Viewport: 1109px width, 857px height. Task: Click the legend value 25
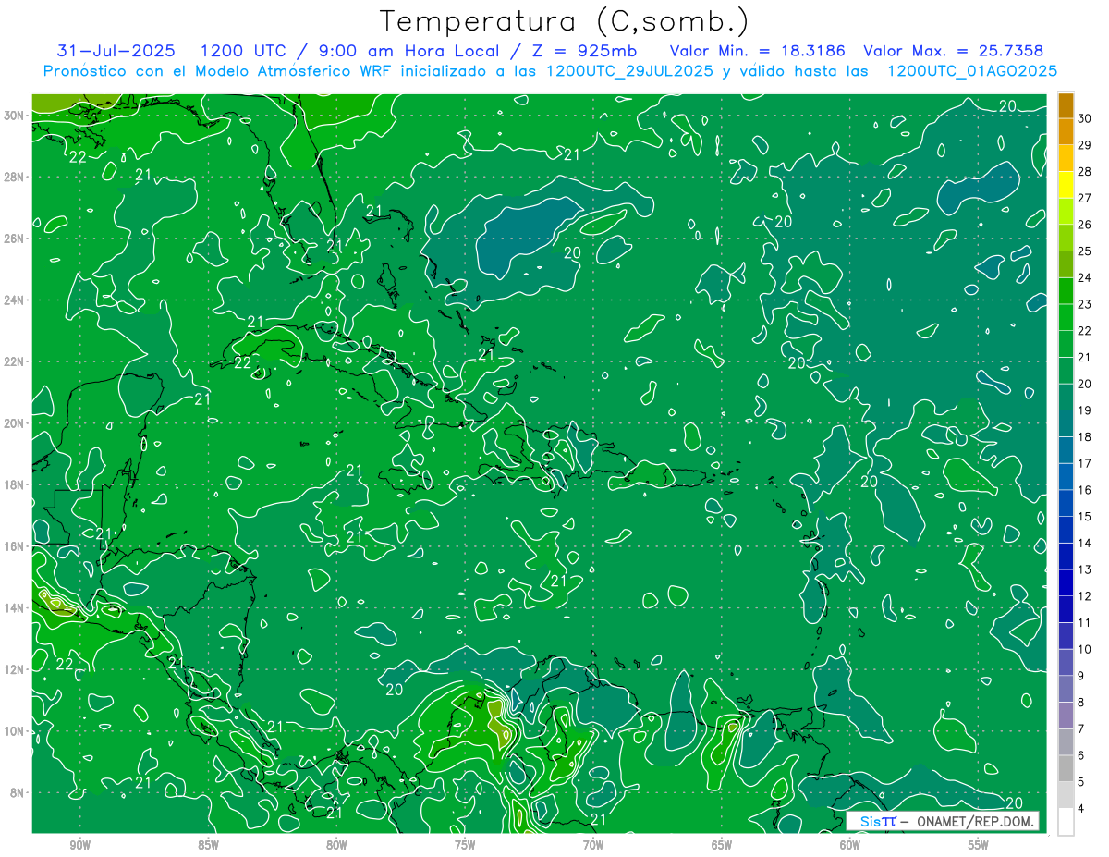[x=1084, y=251]
